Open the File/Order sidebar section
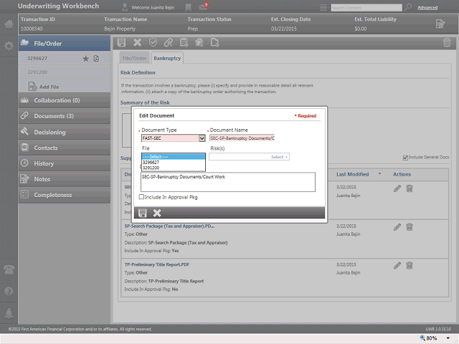The image size is (459, 344). point(65,43)
